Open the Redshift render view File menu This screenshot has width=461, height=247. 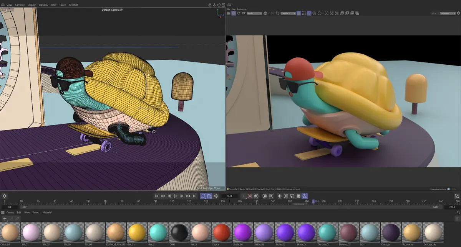(x=229, y=9)
